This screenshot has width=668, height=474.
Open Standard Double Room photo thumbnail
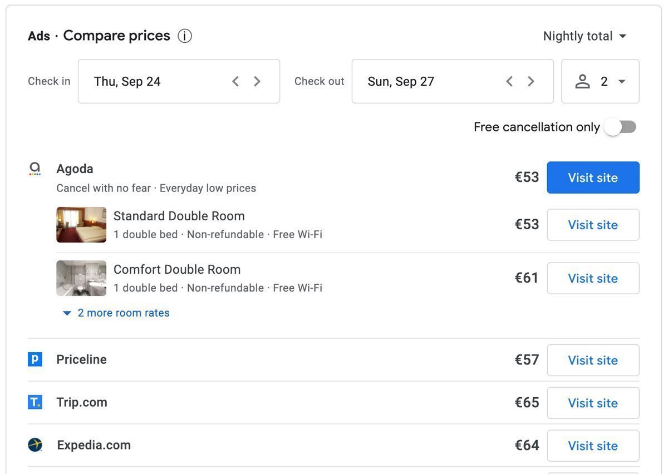[x=81, y=225]
